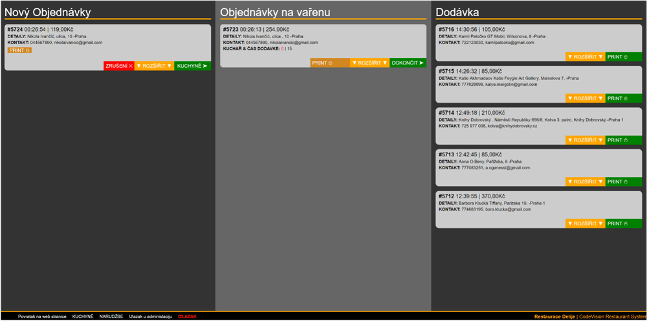Log out using the red IZLAZAK link
Screen dimensions: 647x321
click(187, 316)
